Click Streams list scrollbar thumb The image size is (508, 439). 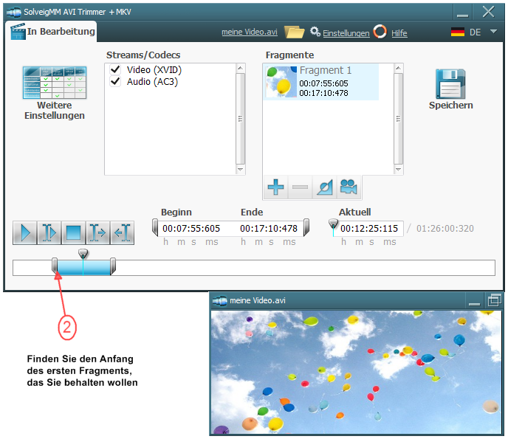[240, 119]
